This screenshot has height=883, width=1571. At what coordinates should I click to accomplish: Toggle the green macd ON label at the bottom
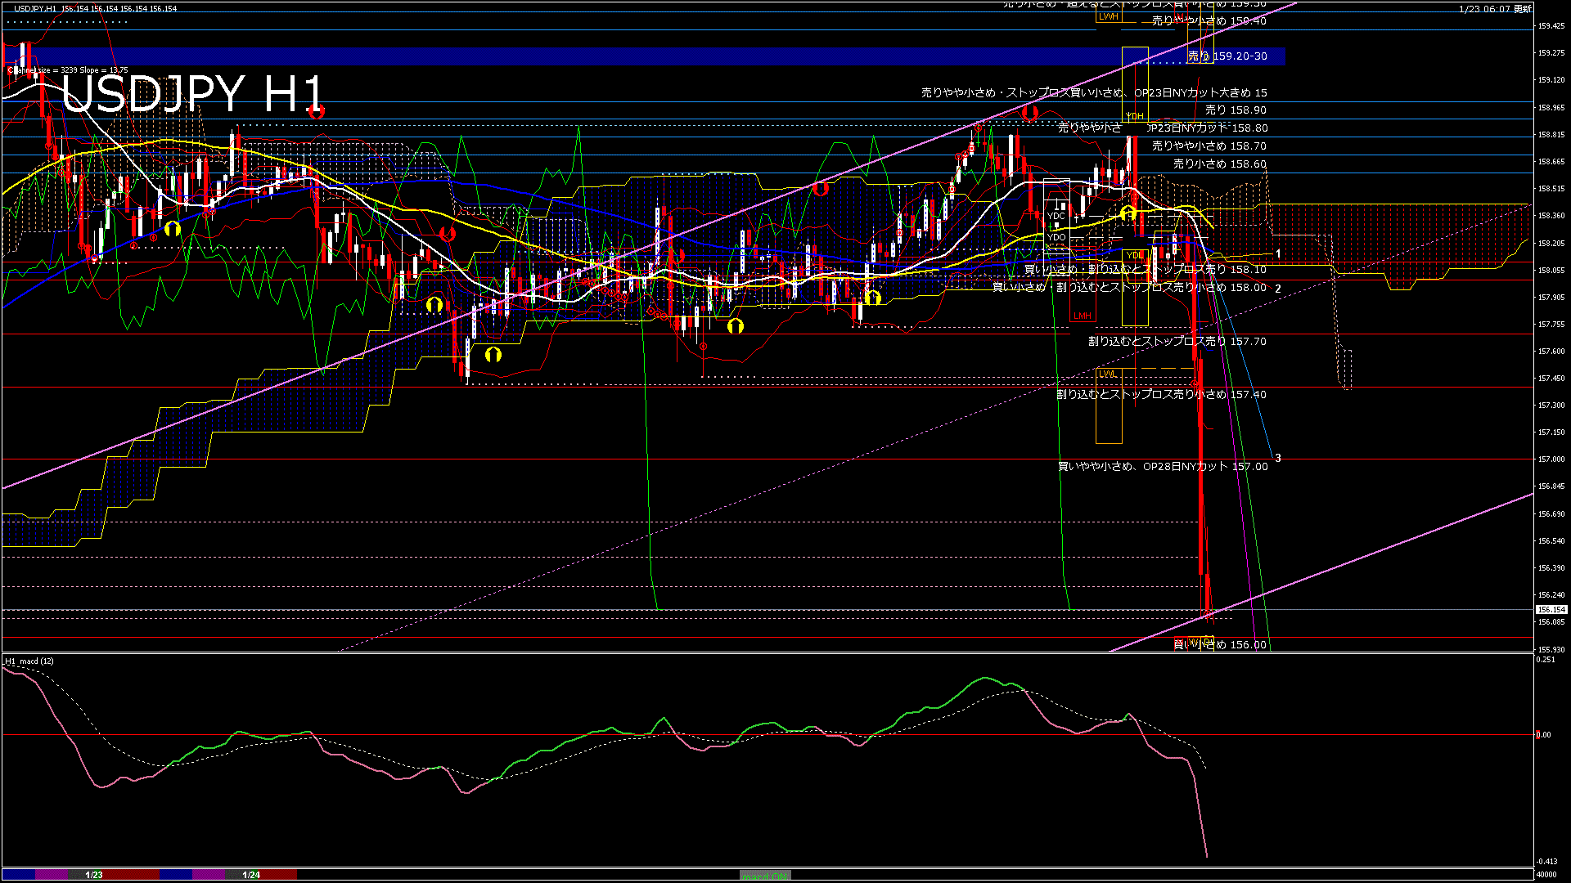pos(765,876)
